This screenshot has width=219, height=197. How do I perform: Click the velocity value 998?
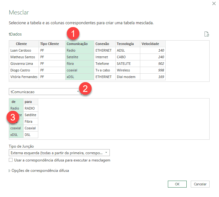[153, 70]
